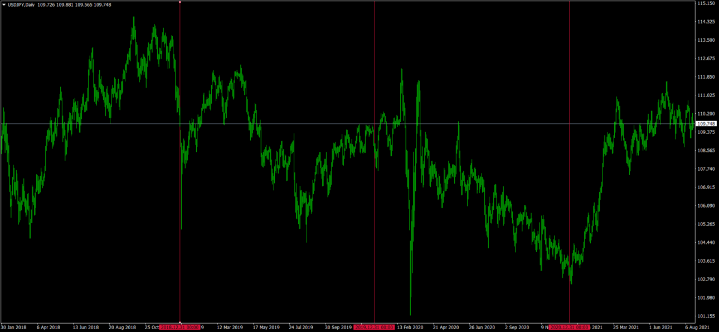Click the 106.915 price scale label
The image size is (719, 332).
click(x=706, y=187)
